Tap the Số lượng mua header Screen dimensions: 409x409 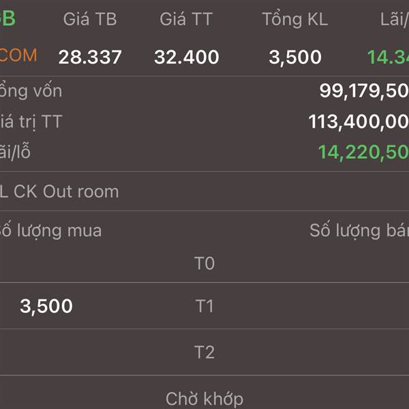pos(50,231)
